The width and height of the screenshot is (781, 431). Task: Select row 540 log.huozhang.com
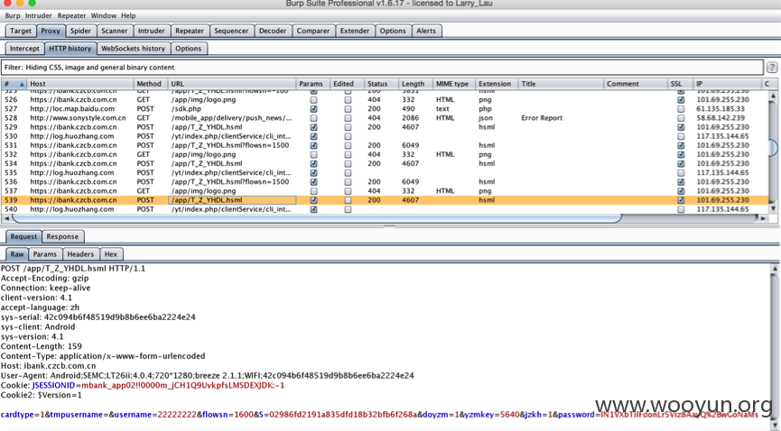pyautogui.click(x=385, y=209)
